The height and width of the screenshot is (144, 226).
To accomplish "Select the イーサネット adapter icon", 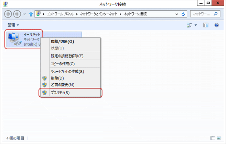I will pyautogui.click(x=14, y=39).
